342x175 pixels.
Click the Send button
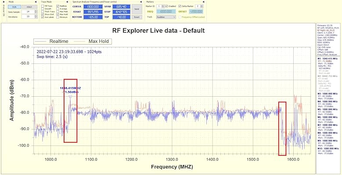pyautogui.click(x=137, y=9)
